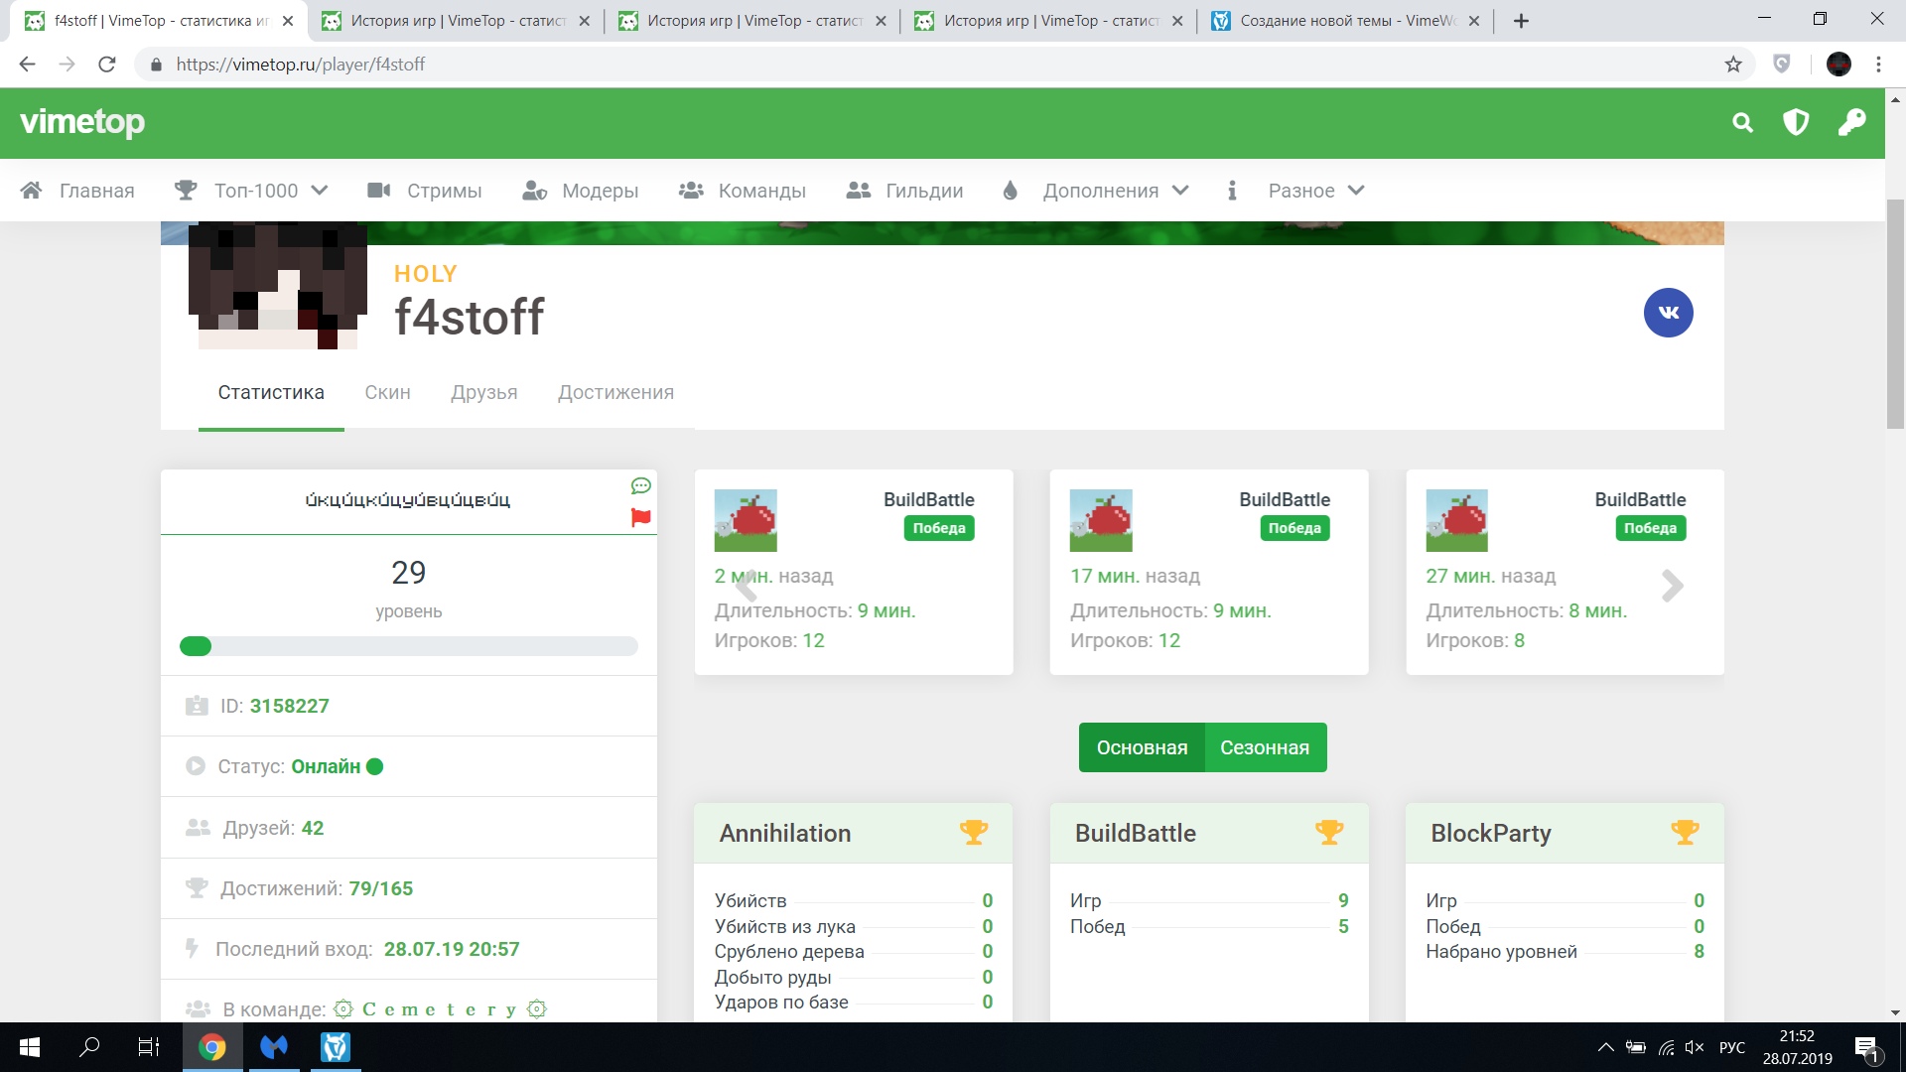Click the browser forward button

[x=67, y=65]
